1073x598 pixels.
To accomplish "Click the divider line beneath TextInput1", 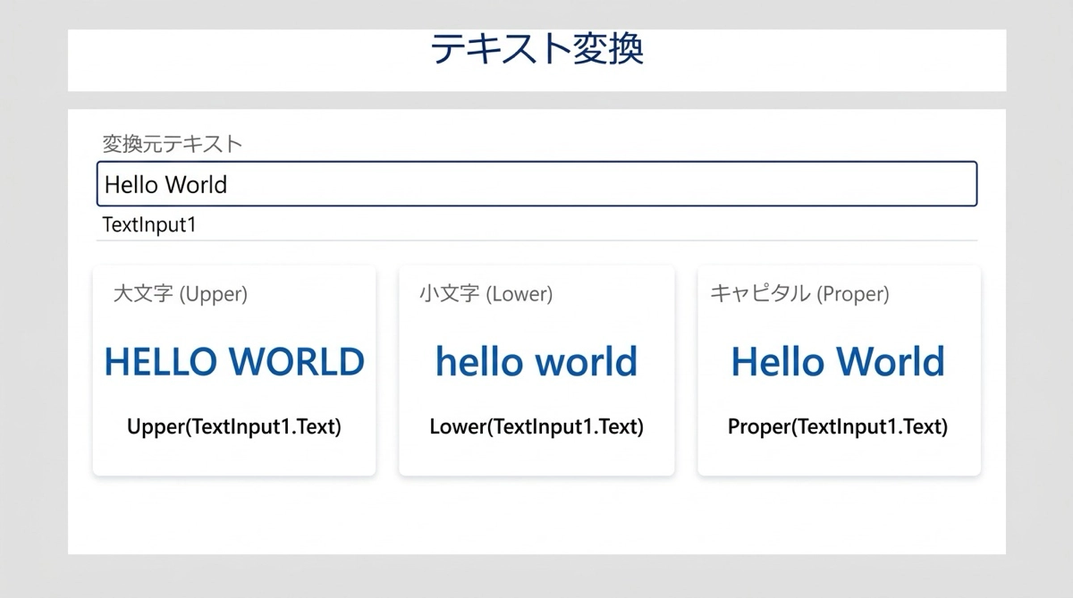I will pyautogui.click(x=536, y=240).
